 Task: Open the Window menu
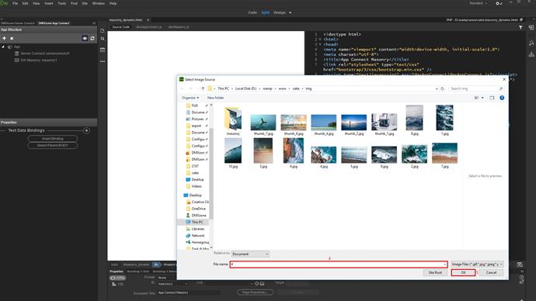[99, 3]
